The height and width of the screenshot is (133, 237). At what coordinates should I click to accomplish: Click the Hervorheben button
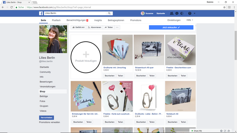coord(46,118)
